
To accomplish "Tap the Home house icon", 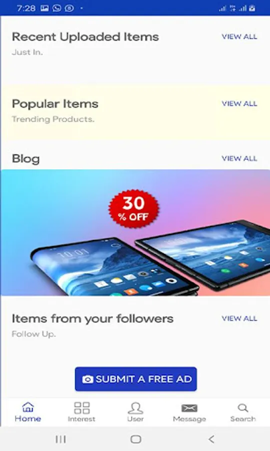I will point(28,407).
